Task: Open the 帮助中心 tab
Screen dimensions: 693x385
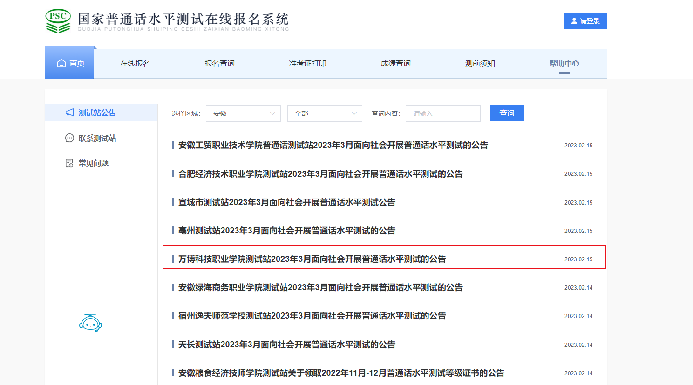Action: click(564, 63)
